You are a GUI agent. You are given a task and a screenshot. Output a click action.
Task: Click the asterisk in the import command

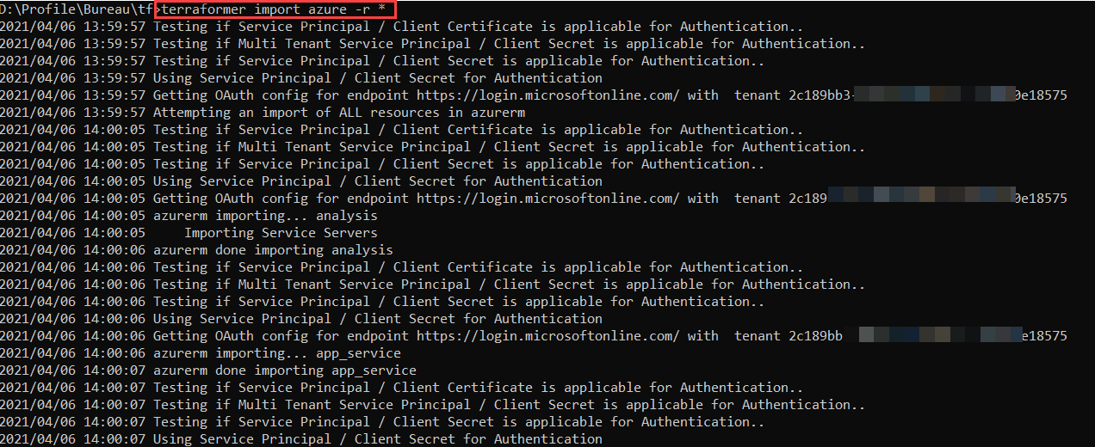[x=382, y=9]
